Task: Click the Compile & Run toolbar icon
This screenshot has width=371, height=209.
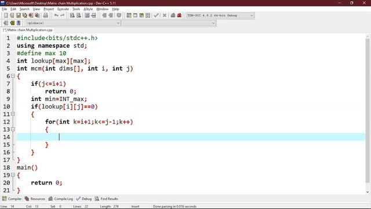Action: pyautogui.click(x=141, y=16)
